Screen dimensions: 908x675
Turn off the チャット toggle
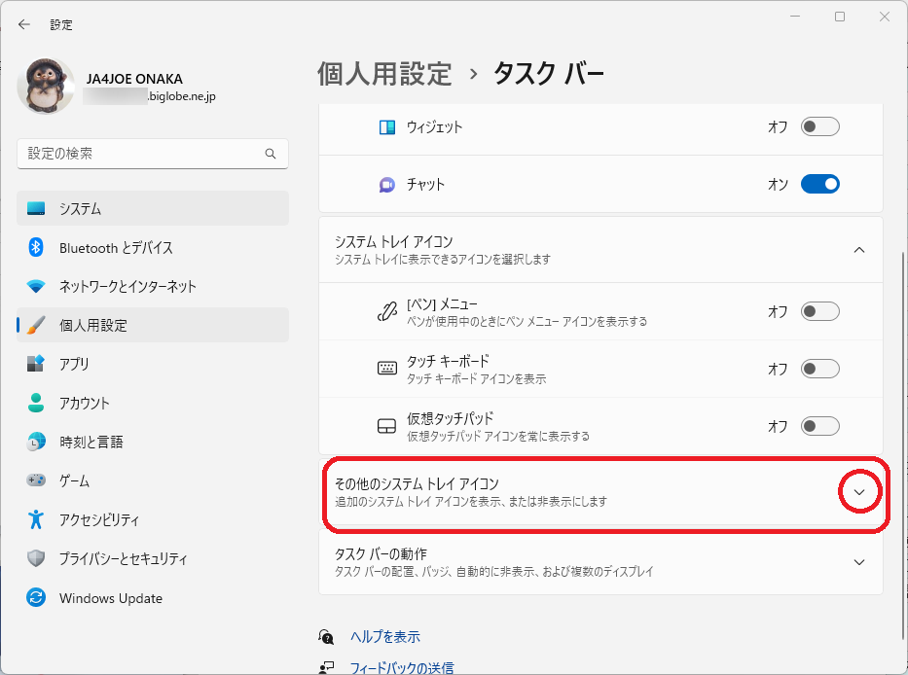coord(820,184)
